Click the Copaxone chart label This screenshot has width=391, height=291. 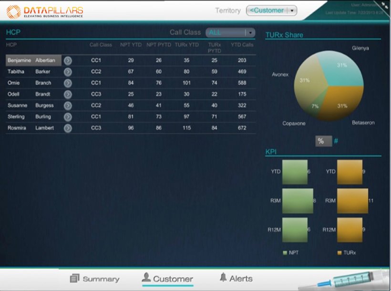pyautogui.click(x=294, y=124)
